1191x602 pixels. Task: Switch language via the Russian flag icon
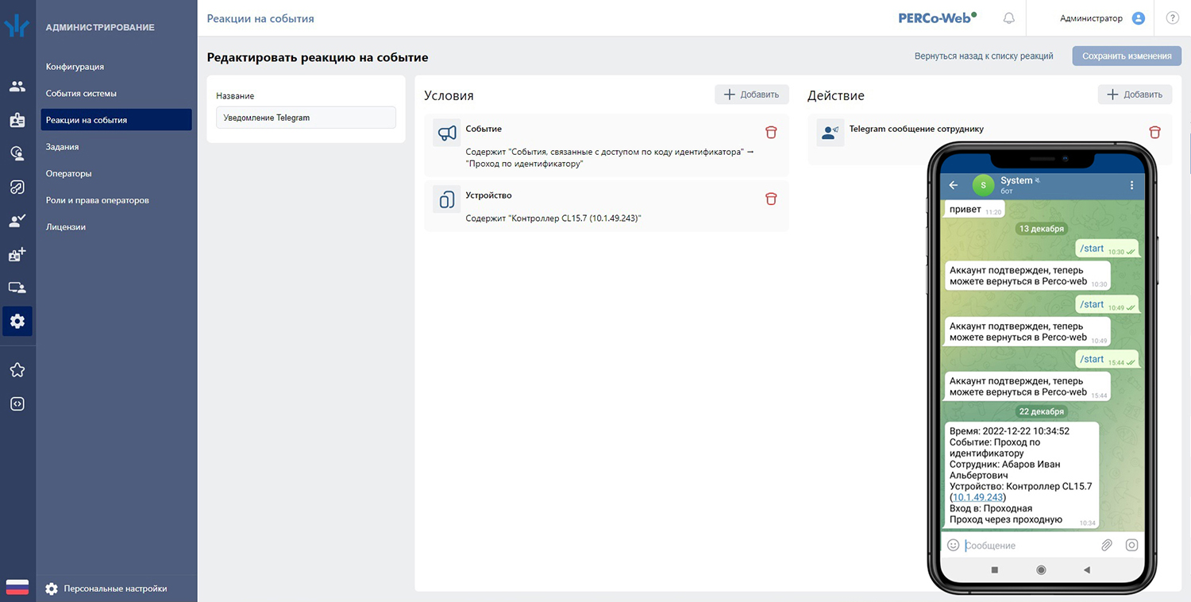point(17,588)
